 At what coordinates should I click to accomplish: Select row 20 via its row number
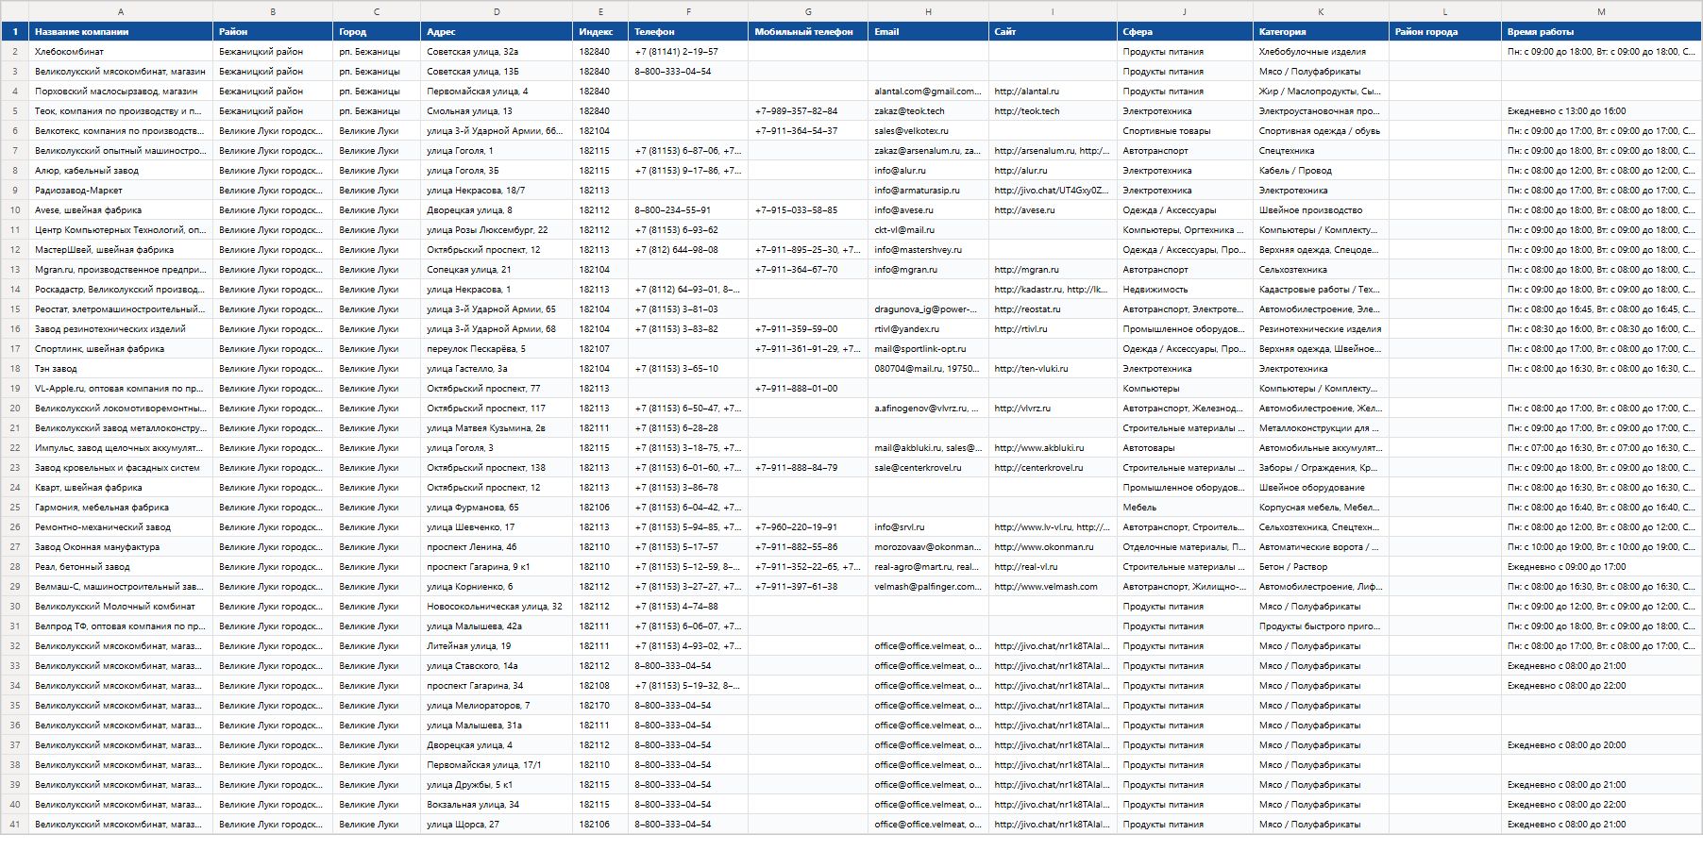coord(15,409)
